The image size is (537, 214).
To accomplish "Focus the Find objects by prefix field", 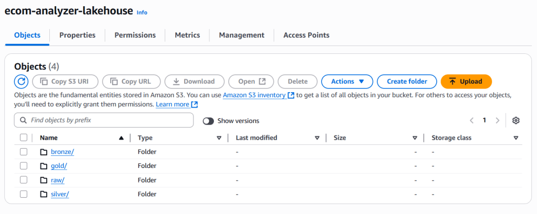I will pyautogui.click(x=104, y=120).
